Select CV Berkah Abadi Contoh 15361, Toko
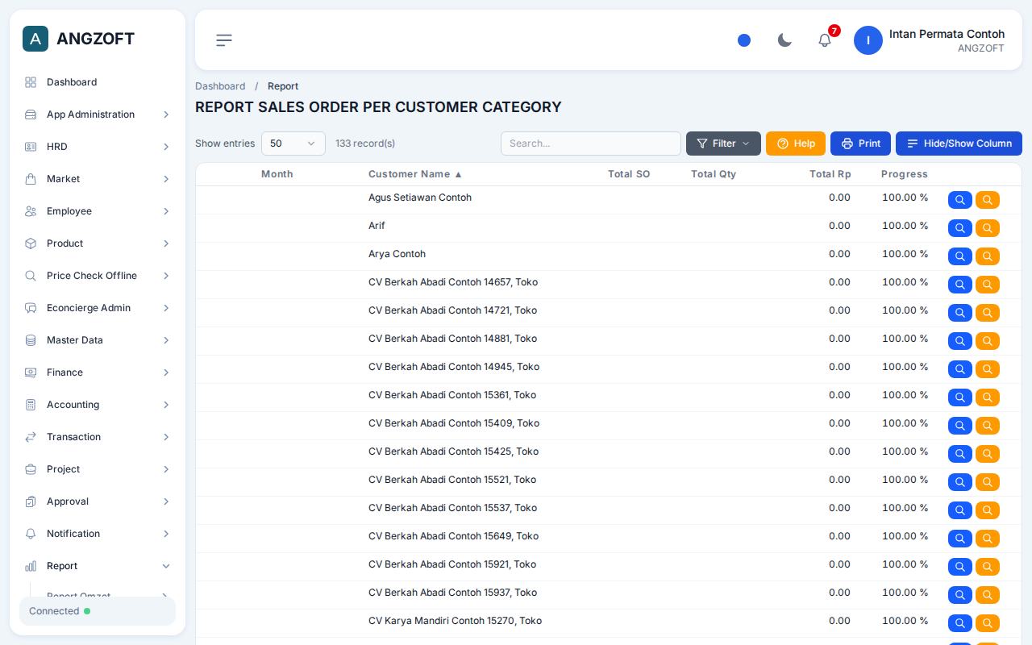 tap(452, 395)
